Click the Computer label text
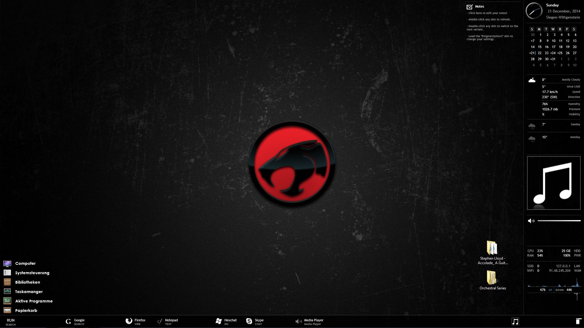 pyautogui.click(x=25, y=264)
